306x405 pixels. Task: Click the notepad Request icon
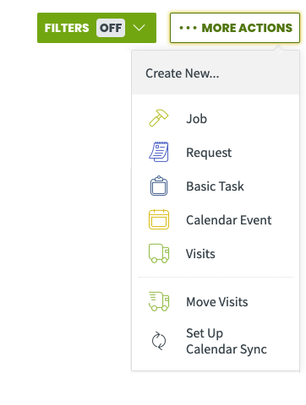(159, 152)
